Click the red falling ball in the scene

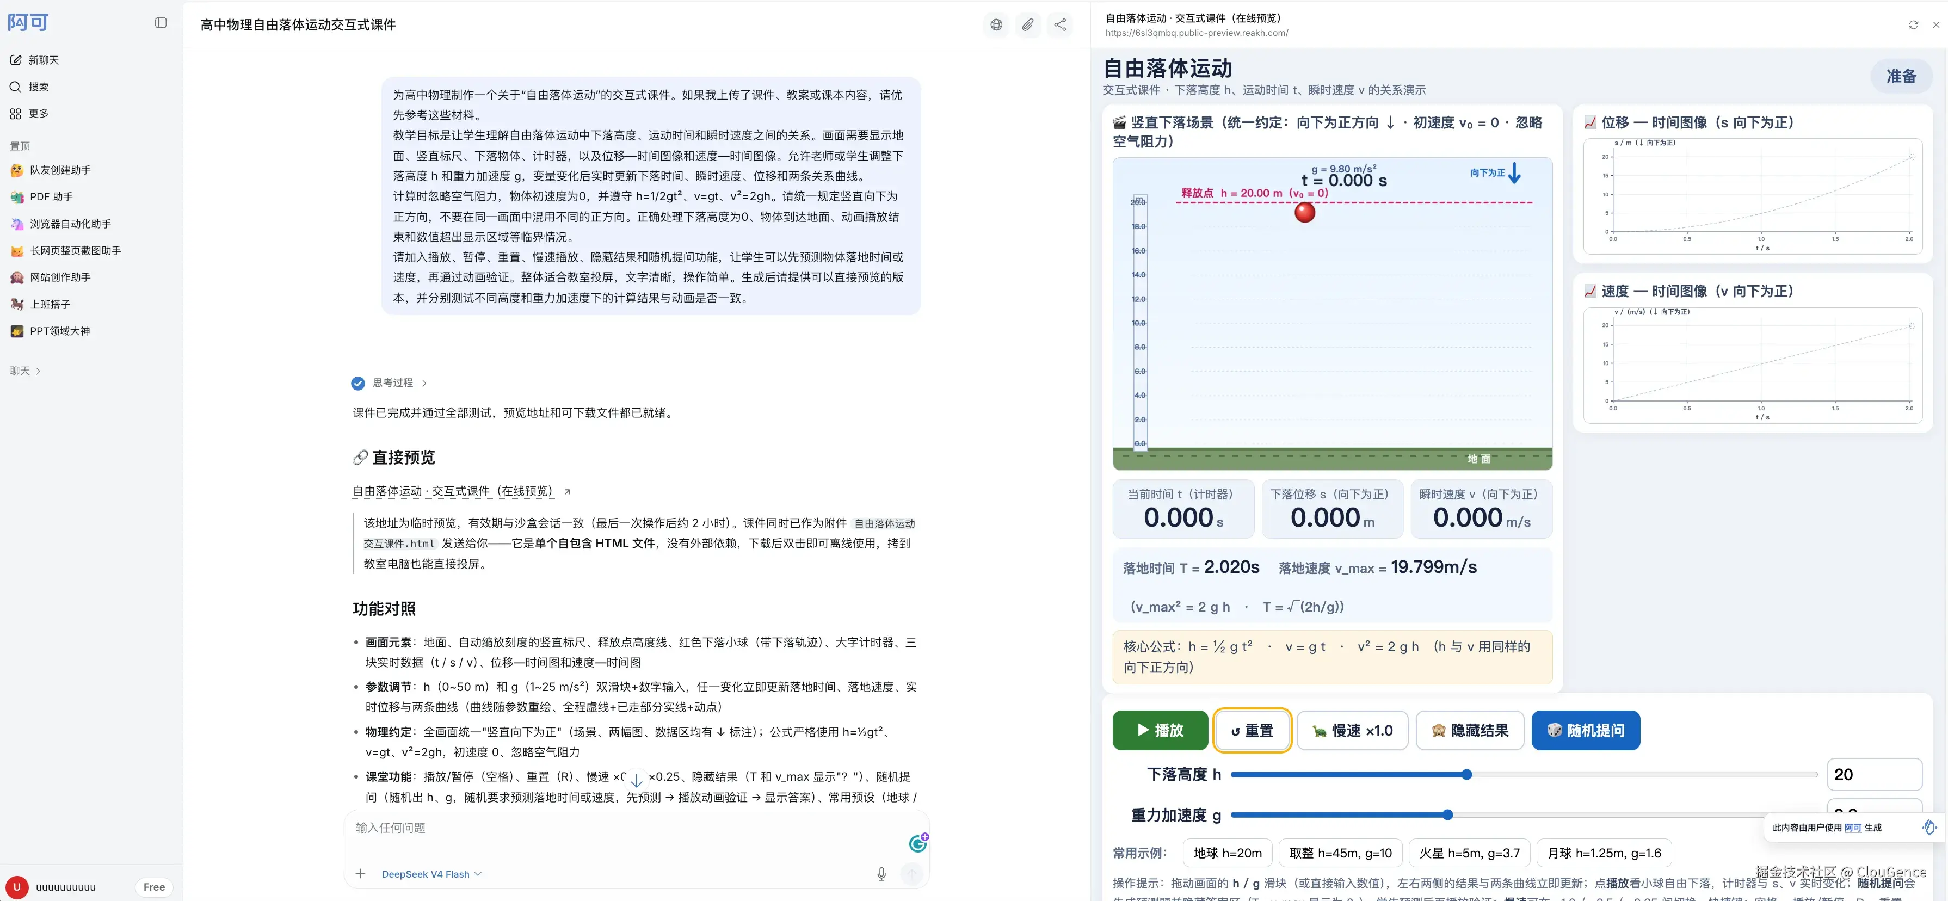[x=1304, y=212]
